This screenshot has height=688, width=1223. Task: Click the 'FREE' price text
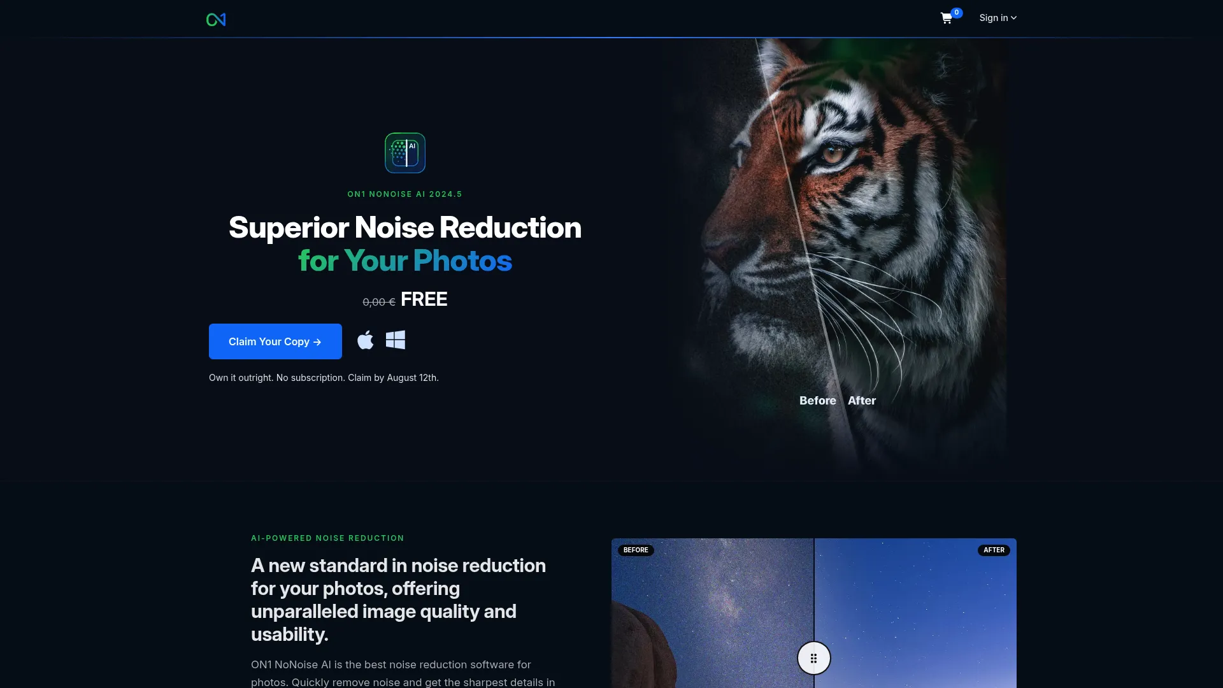pos(424,299)
